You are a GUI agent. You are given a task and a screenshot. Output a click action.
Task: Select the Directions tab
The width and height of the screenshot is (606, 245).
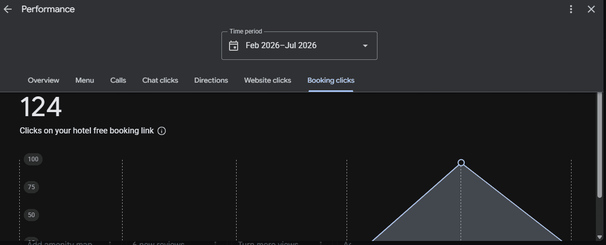(211, 81)
